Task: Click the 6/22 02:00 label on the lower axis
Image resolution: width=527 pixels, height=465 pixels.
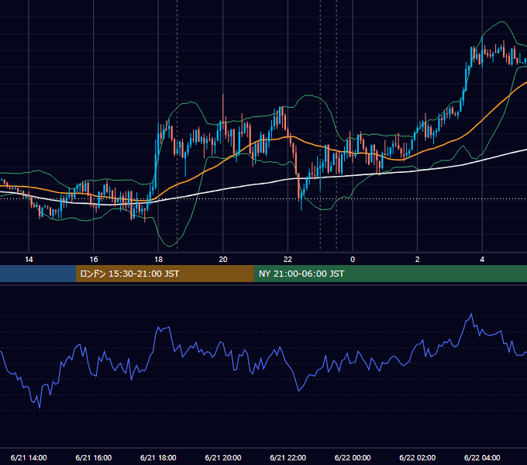Action: [418, 457]
